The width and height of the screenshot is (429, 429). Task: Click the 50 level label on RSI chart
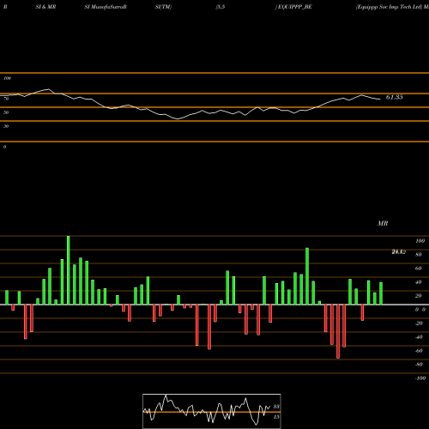click(6, 112)
